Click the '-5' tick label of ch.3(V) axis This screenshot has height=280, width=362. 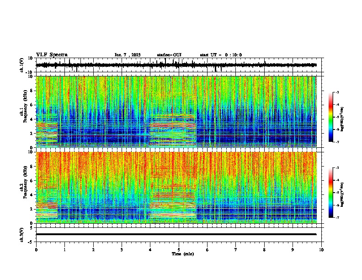click(x=31, y=242)
